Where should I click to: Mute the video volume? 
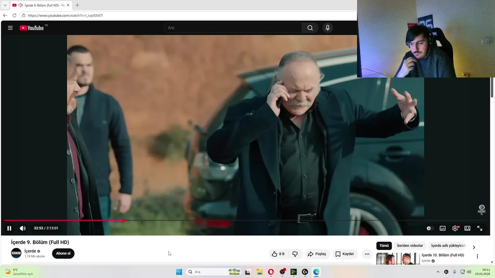[x=23, y=228]
